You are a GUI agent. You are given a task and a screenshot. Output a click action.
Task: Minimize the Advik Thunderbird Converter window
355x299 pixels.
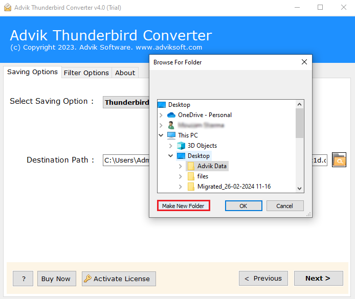297,8
